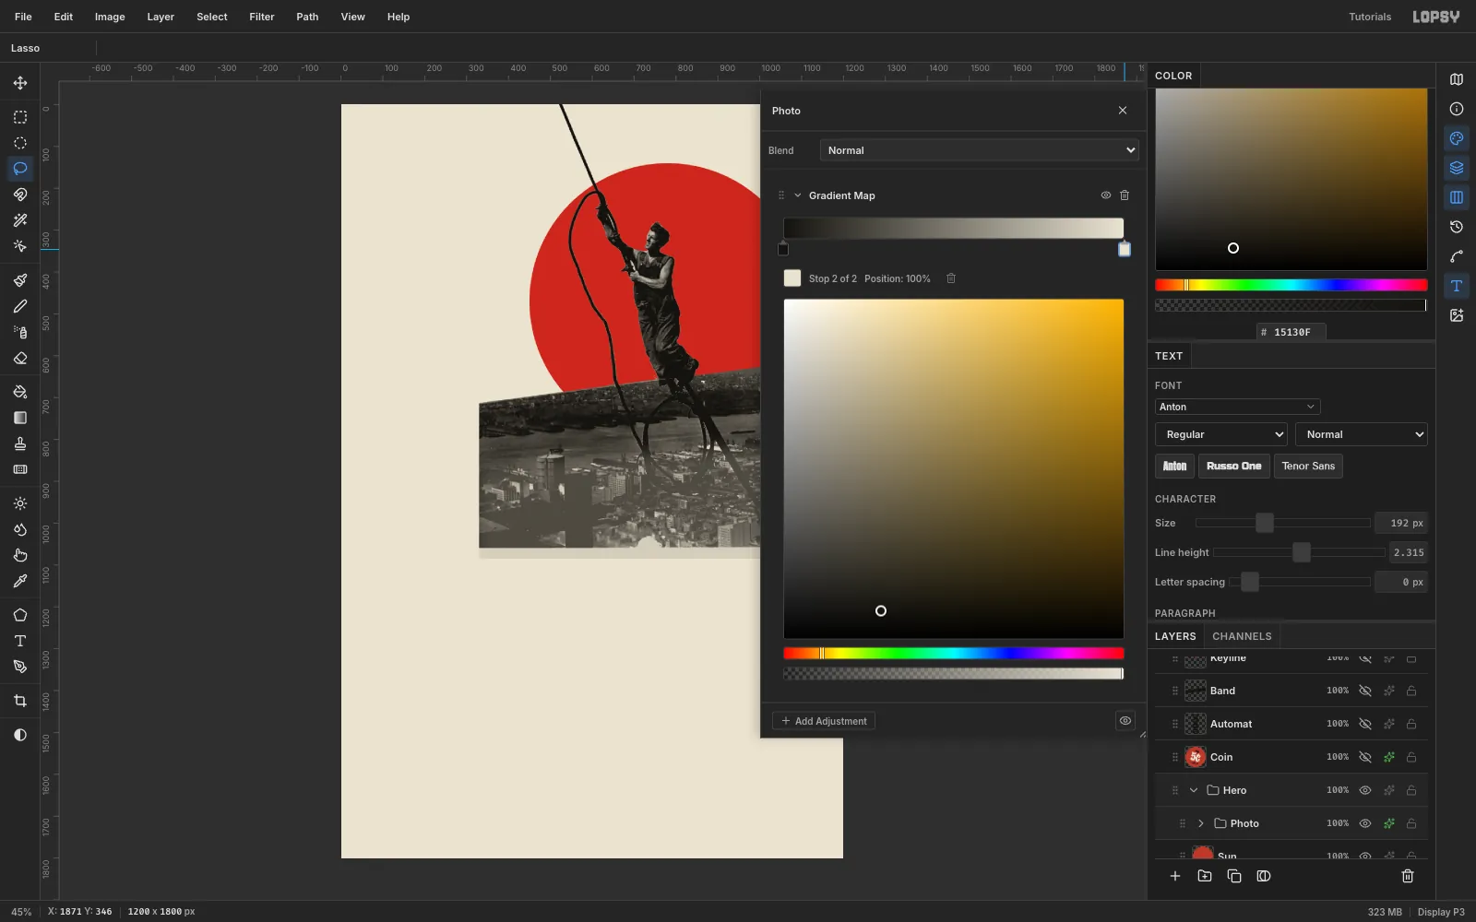Open the Filter menu

262,17
